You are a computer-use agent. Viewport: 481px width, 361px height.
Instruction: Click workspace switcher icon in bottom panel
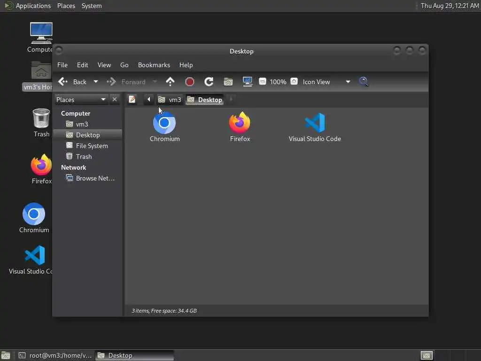point(427,355)
